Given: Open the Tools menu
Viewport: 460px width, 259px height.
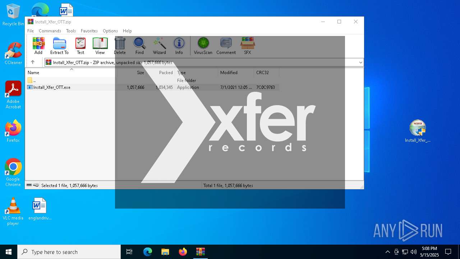Looking at the screenshot, I should coord(71,31).
